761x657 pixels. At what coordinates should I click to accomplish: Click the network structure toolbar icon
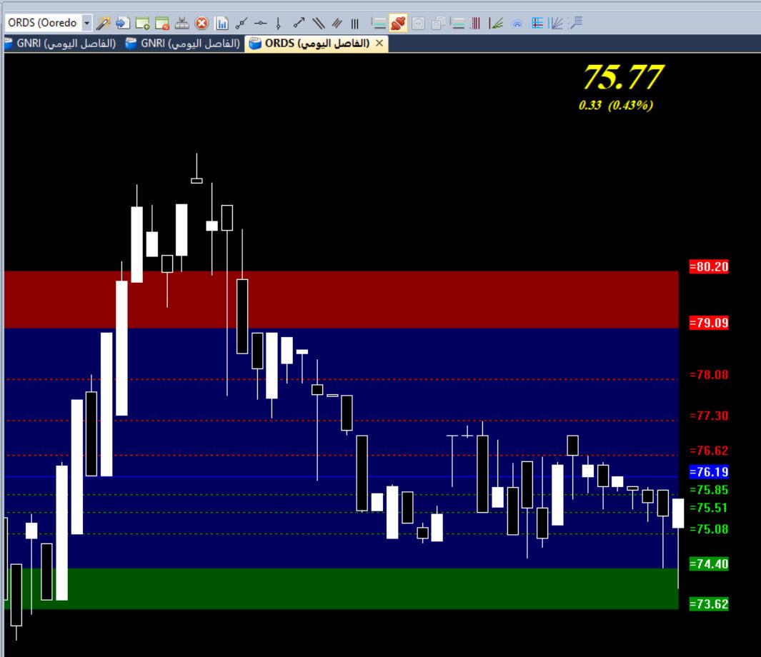click(182, 23)
